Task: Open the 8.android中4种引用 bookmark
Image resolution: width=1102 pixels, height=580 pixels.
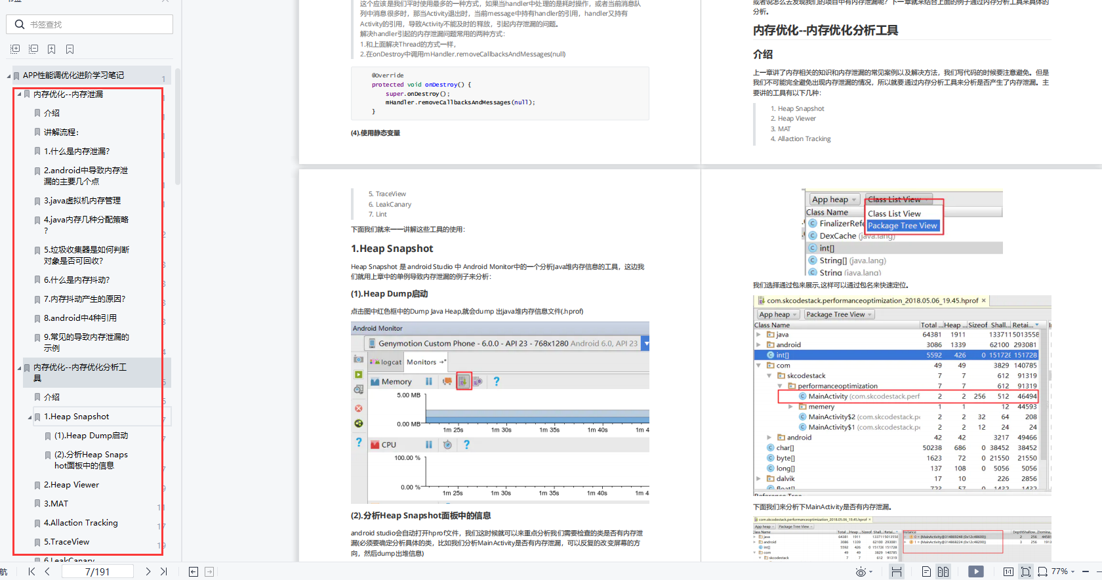Action: (80, 318)
